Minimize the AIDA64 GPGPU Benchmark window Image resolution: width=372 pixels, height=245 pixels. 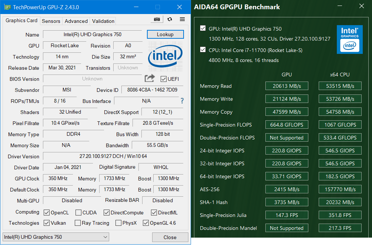pos(340,6)
